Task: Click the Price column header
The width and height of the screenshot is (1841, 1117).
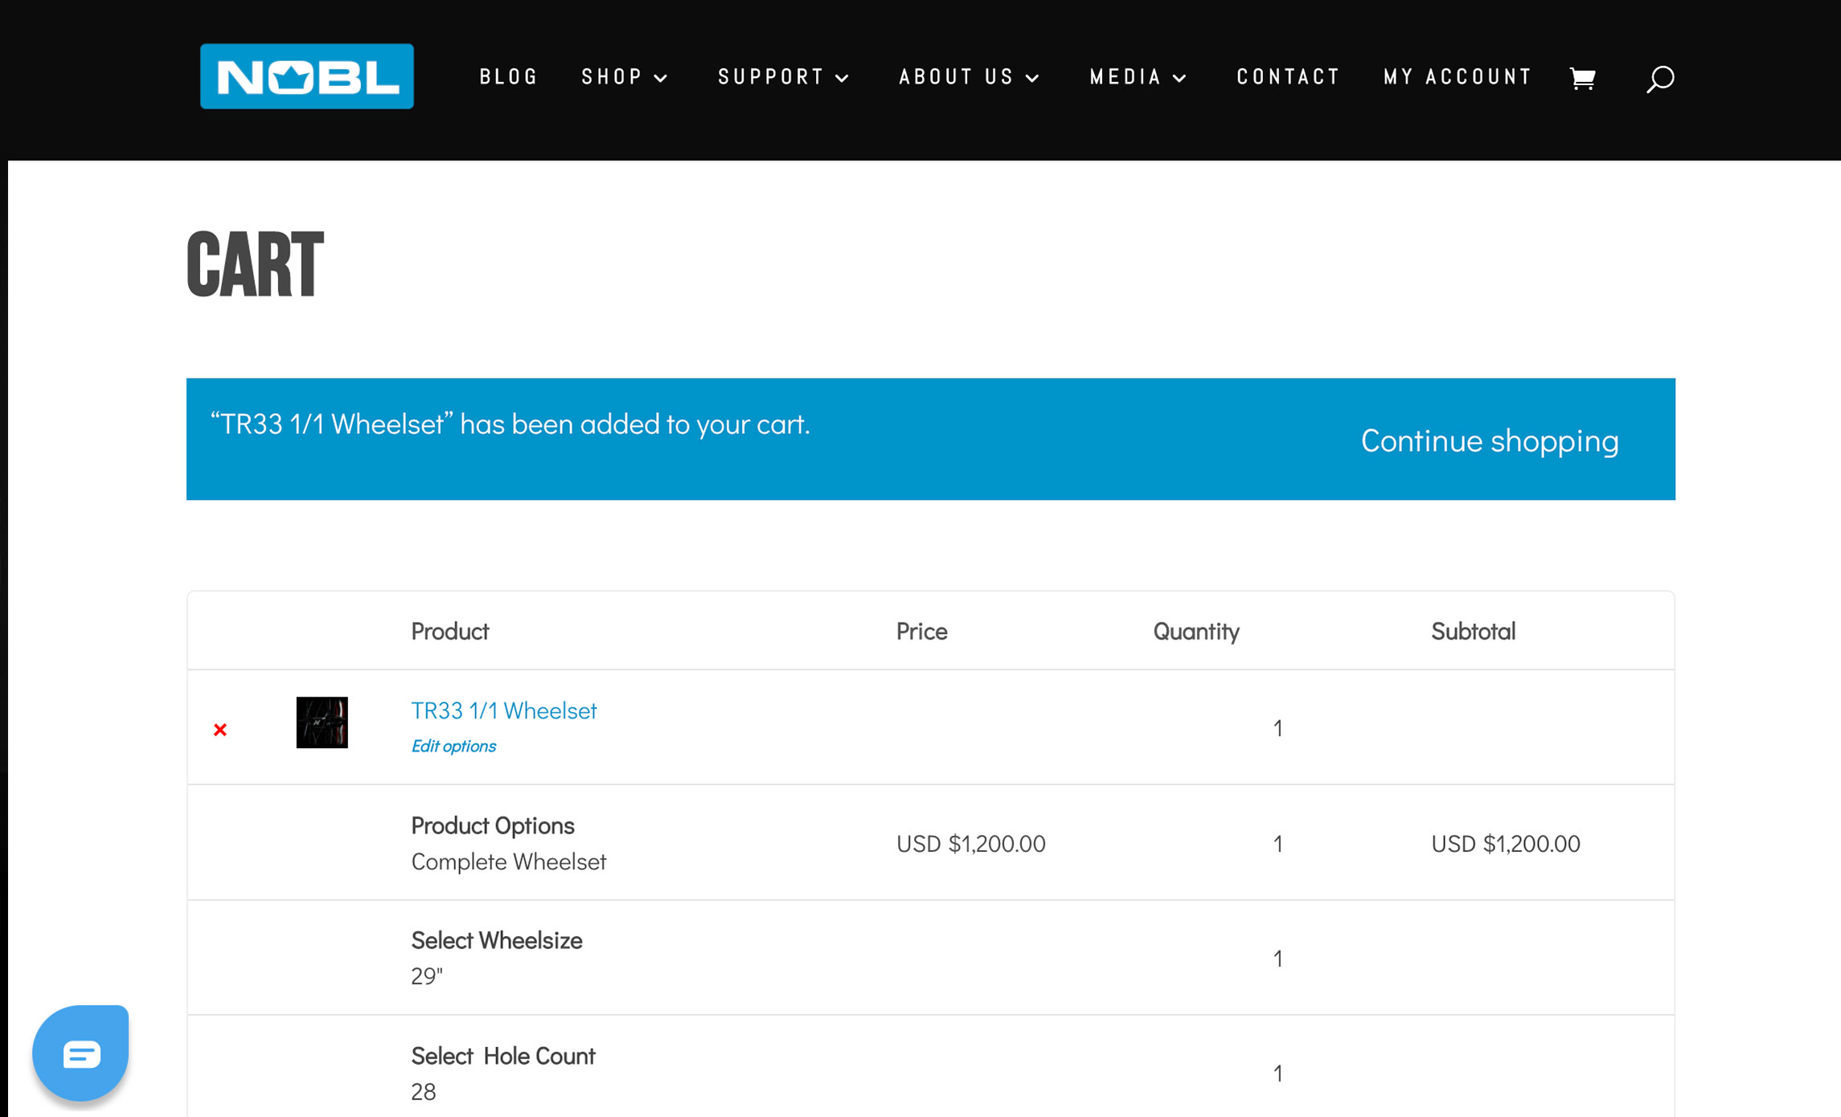Action: tap(921, 631)
